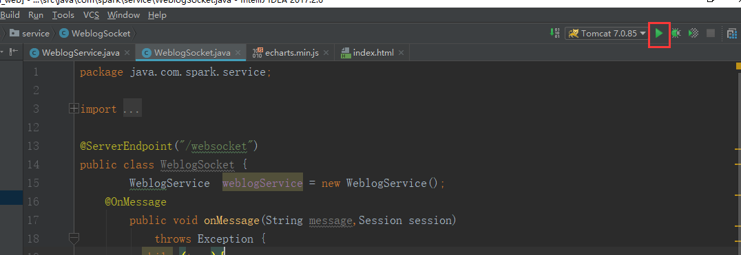Click the package declaration on line 1
The width and height of the screenshot is (741, 255).
coord(176,73)
